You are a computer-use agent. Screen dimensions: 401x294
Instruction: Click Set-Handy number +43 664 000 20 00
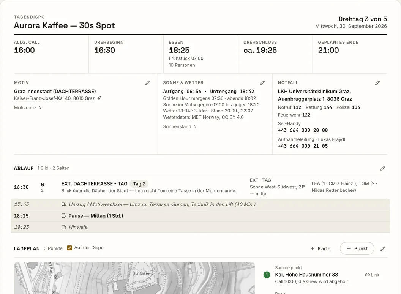(x=303, y=130)
